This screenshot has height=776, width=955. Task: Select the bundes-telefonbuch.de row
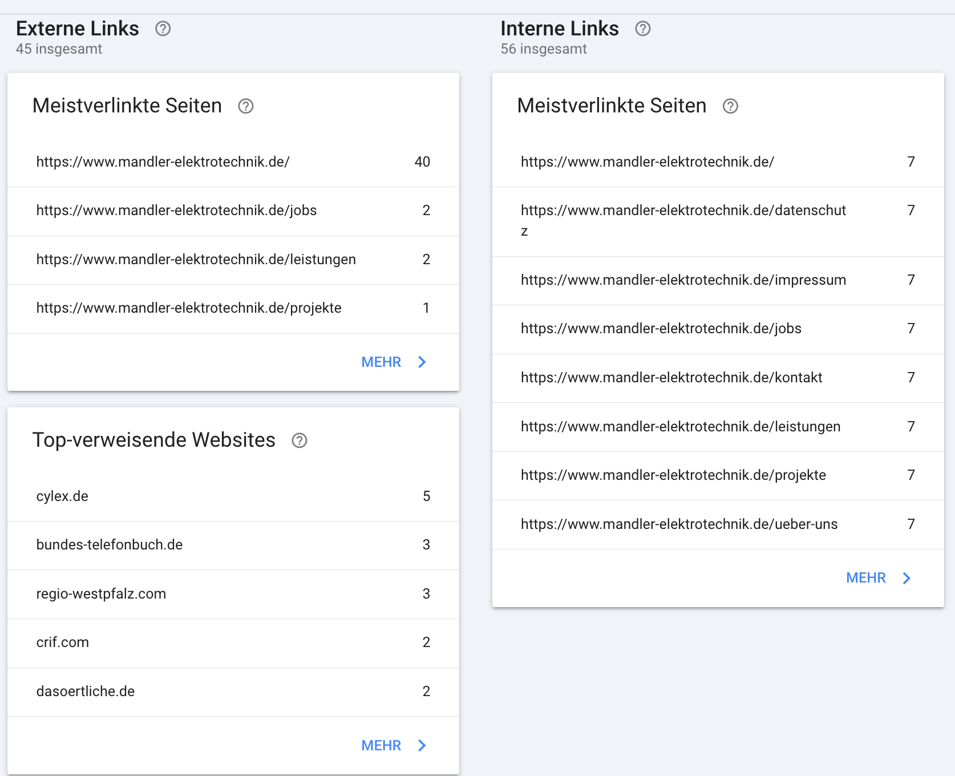(233, 545)
